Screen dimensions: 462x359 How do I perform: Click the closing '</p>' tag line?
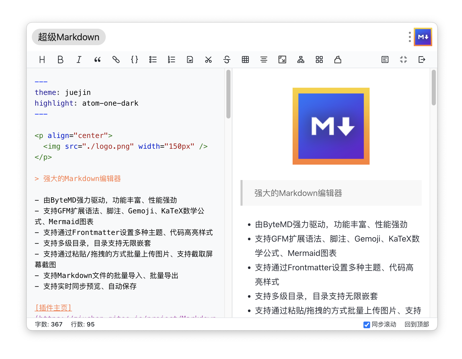pyautogui.click(x=43, y=157)
